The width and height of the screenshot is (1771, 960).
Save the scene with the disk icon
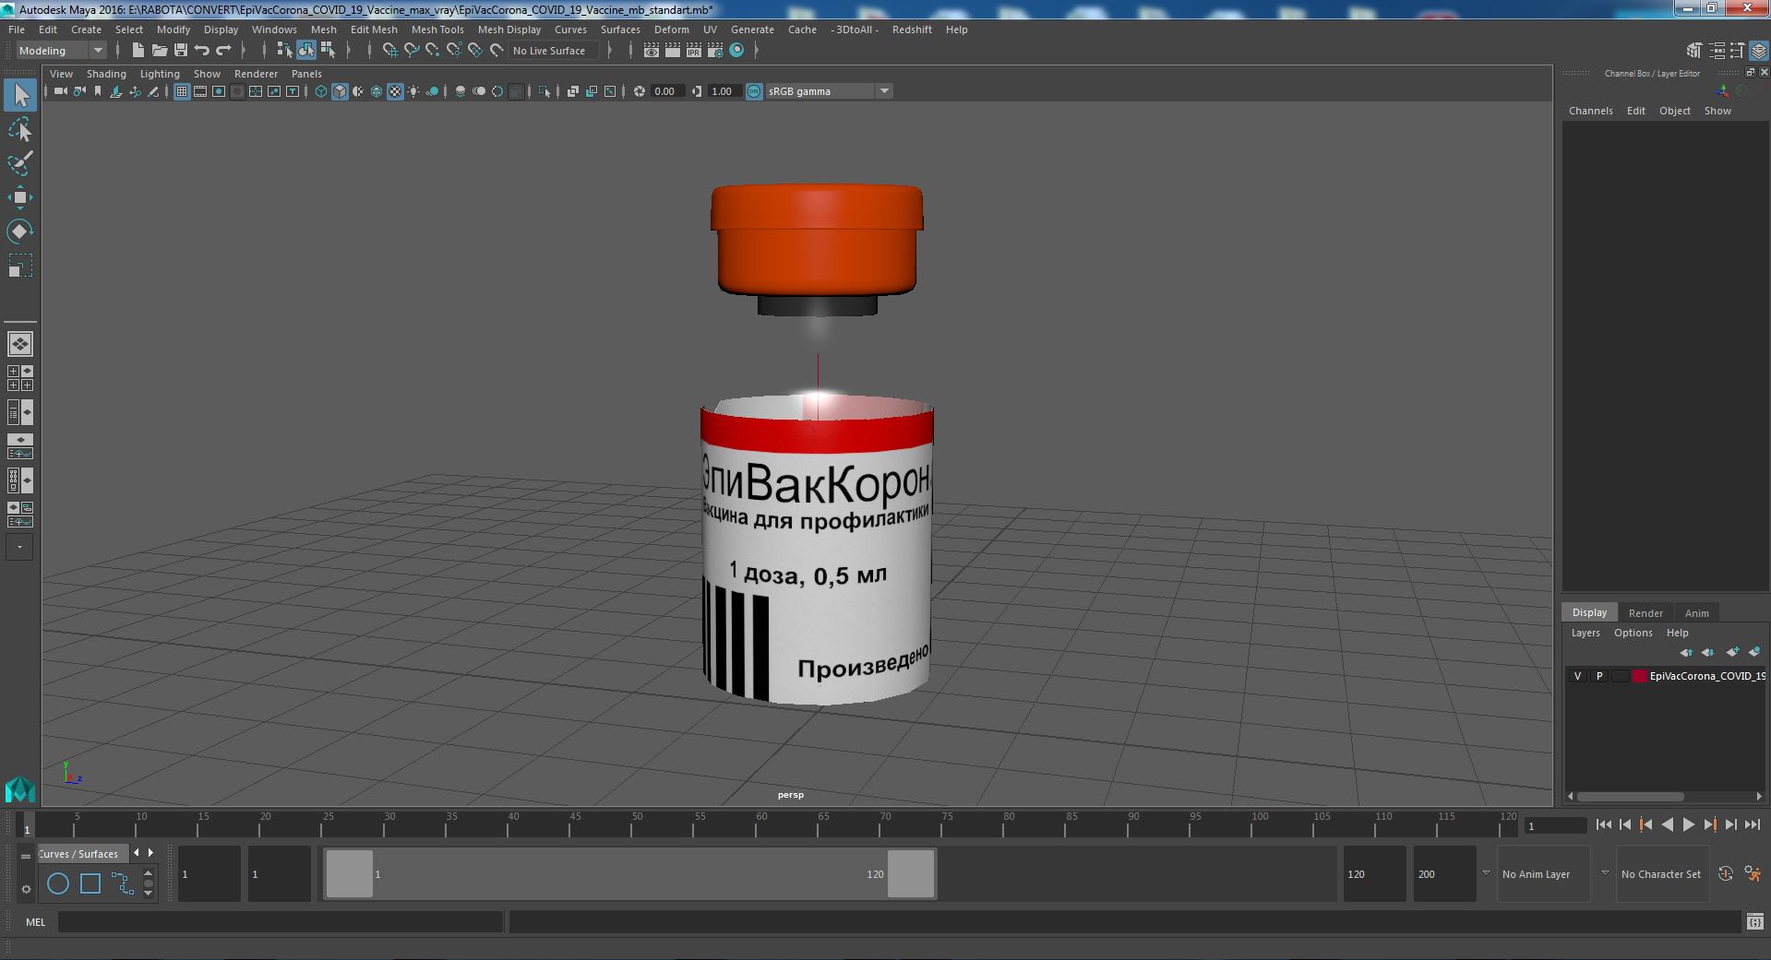tap(180, 51)
